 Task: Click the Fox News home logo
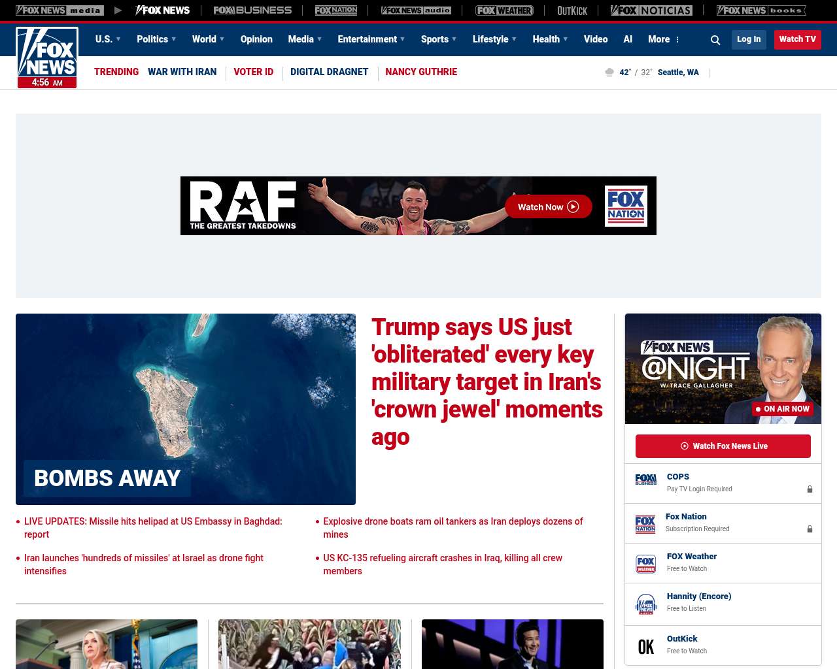coord(47,57)
